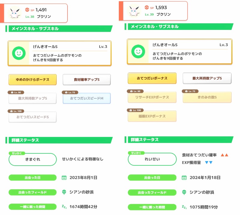
Task: Select the ゆめのかけらボーナス sub skill
Action: point(33,80)
